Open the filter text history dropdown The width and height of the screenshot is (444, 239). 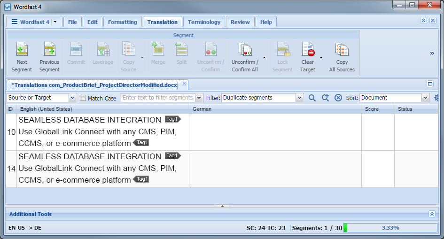(x=199, y=98)
